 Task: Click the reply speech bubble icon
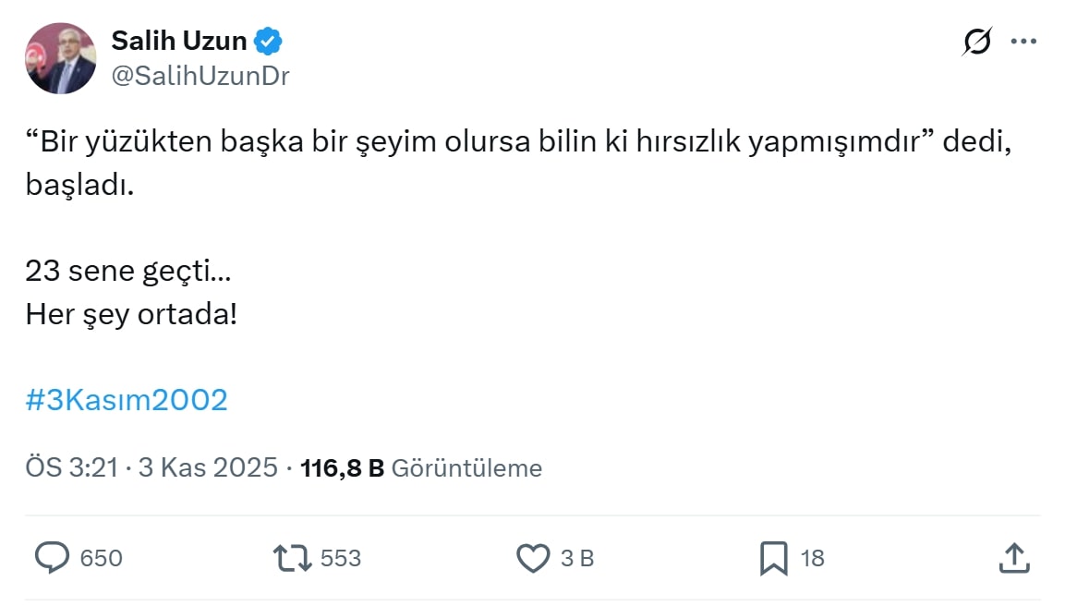tap(53, 558)
